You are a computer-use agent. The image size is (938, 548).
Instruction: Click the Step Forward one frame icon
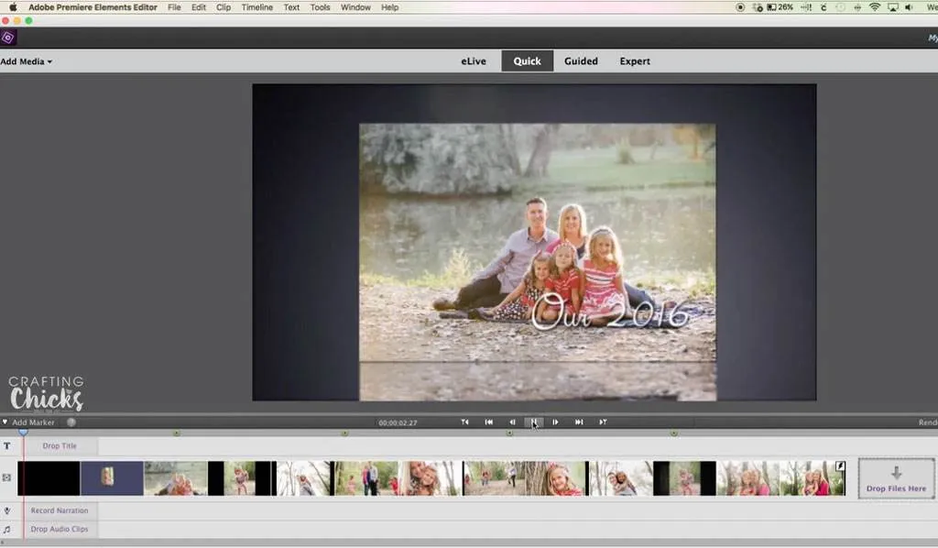(x=556, y=422)
